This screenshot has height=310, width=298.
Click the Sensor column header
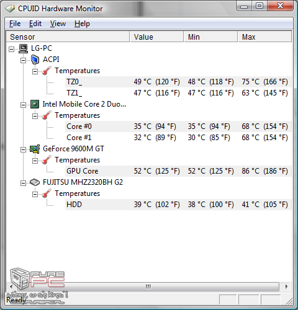[x=68, y=37]
